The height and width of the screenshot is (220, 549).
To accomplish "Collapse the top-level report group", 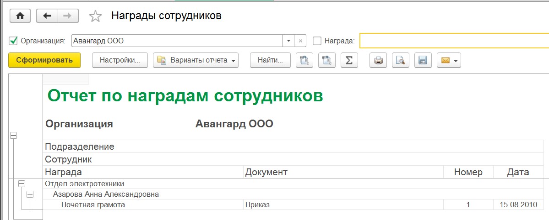I will [x=13, y=136].
